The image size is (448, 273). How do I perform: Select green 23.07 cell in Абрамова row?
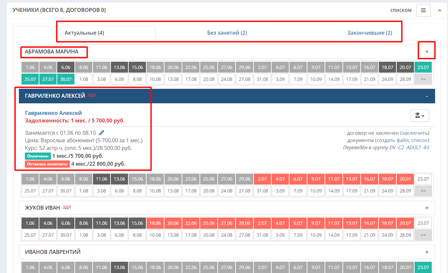423,67
